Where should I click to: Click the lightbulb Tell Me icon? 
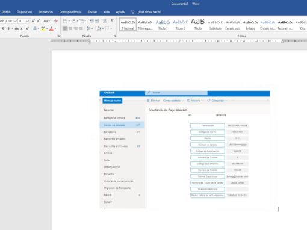pos(132,12)
